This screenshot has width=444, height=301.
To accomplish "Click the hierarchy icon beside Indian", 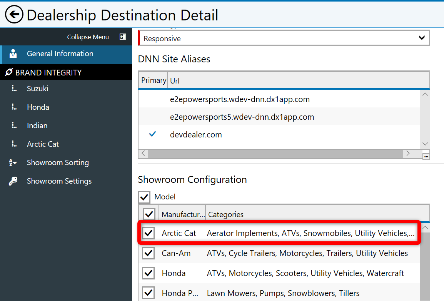I will (x=14, y=125).
